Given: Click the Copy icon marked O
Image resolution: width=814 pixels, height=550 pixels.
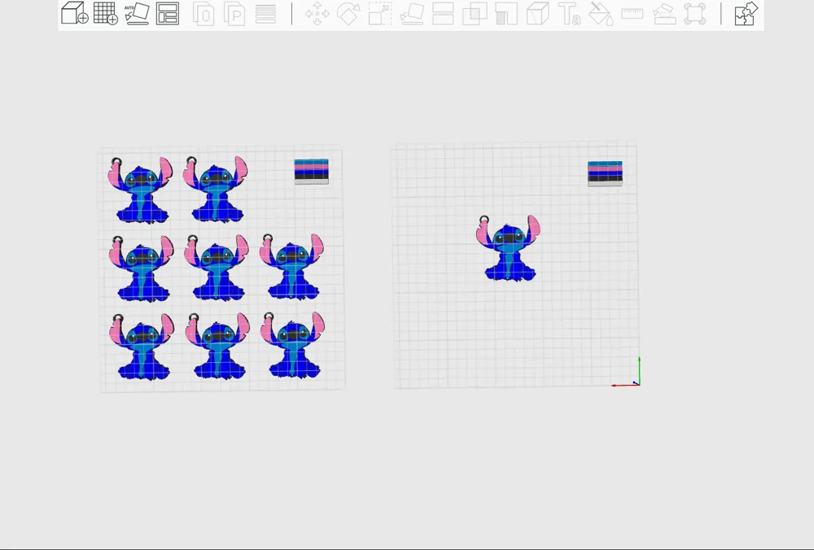Looking at the screenshot, I should 203,14.
